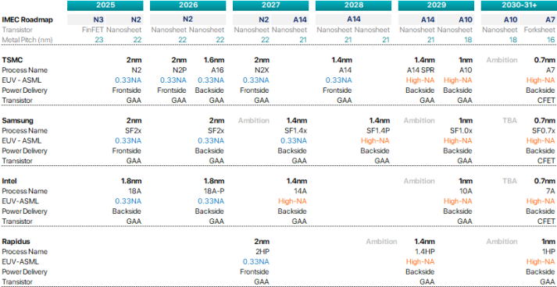Click the FinFET transistor cell
557x287 pixels.
point(92,30)
